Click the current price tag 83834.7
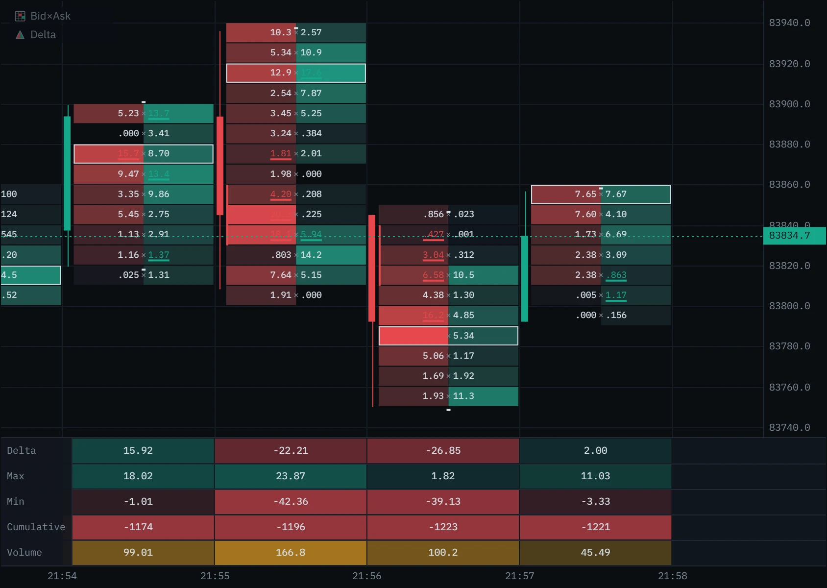The width and height of the screenshot is (827, 588). point(795,236)
